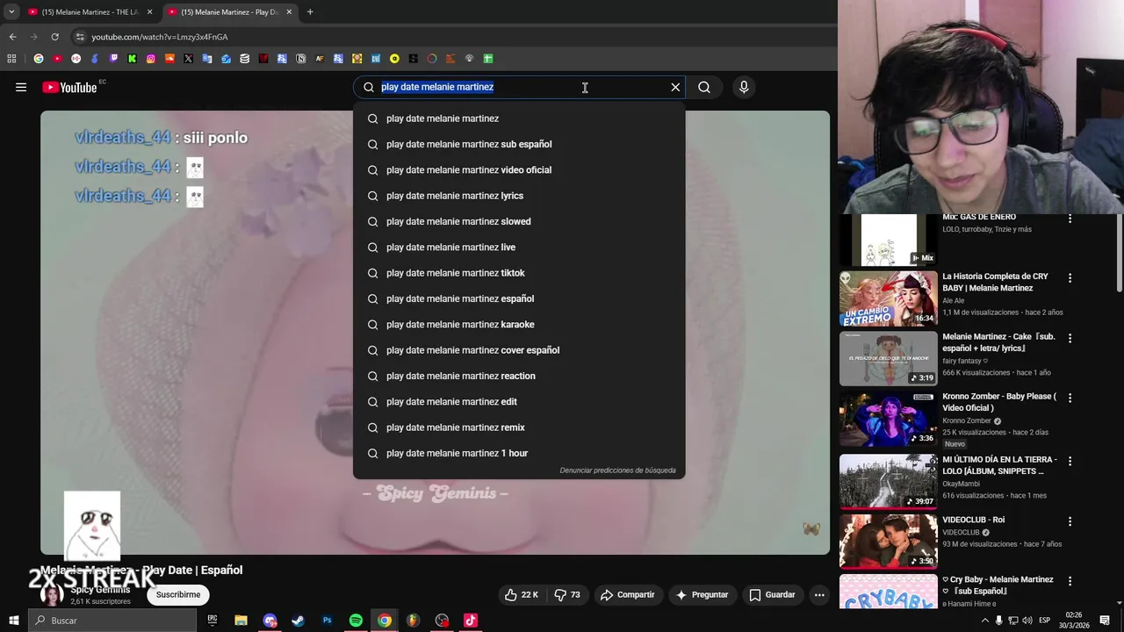Image resolution: width=1124 pixels, height=632 pixels.
Task: Pick suggestion 'play date melanie martinez slowed'
Action: point(519,221)
